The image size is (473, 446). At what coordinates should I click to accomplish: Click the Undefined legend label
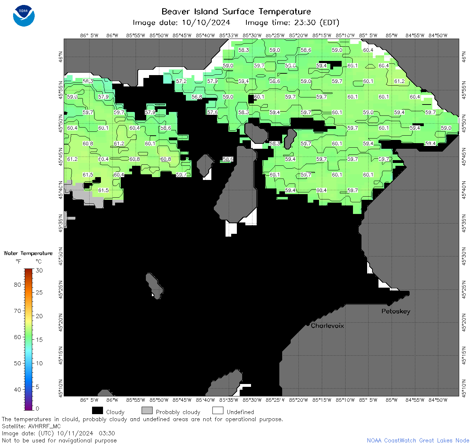pos(240,412)
